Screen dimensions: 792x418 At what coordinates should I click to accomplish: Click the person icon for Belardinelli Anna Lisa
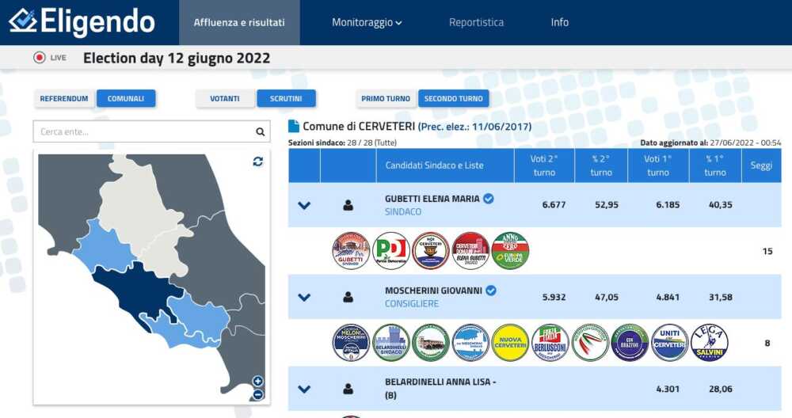pos(348,389)
